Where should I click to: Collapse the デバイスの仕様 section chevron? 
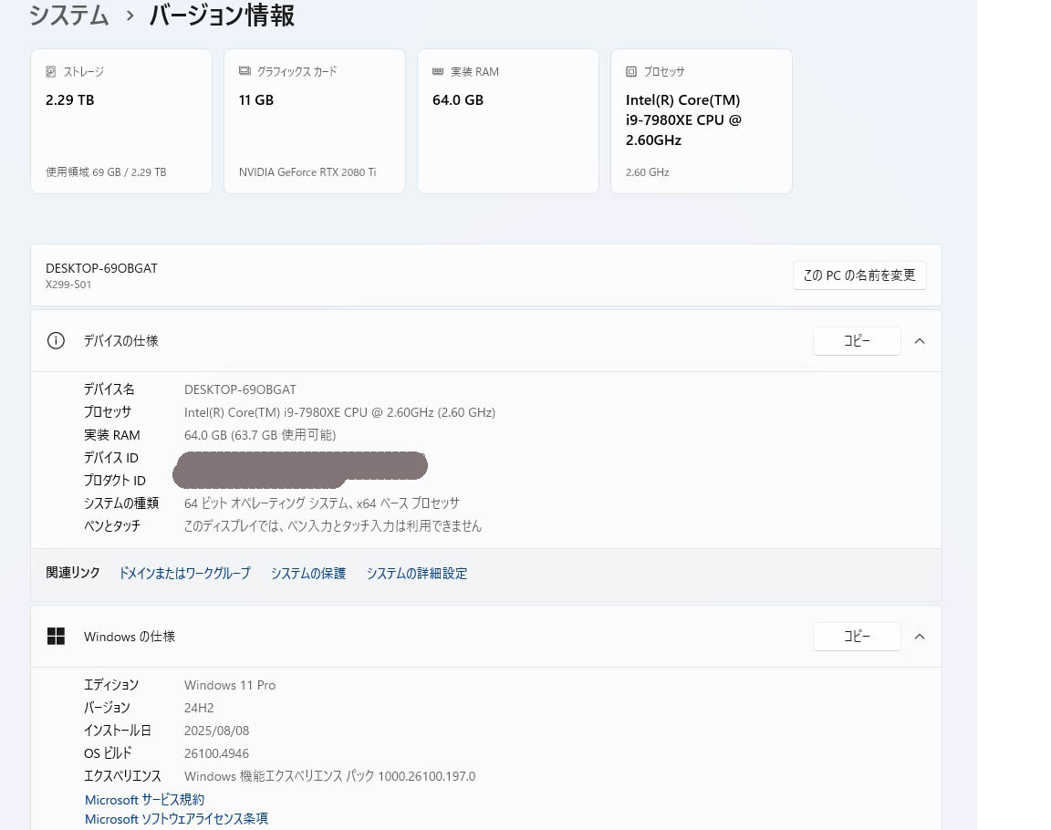click(x=920, y=340)
